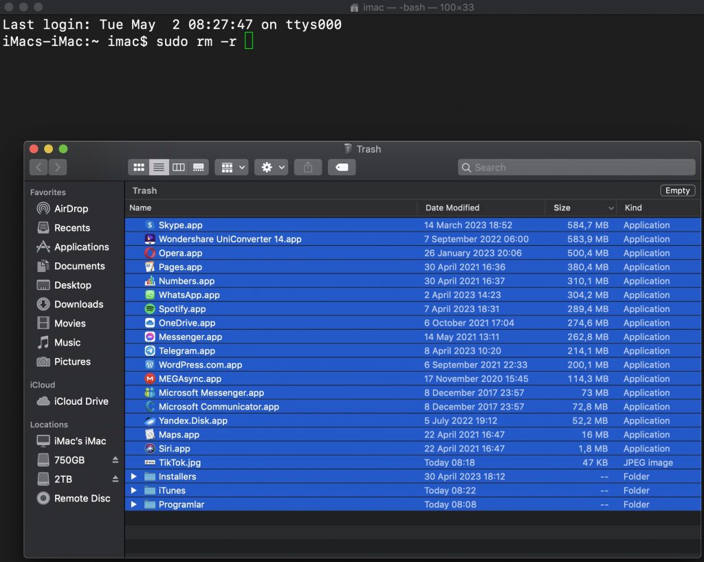Select Spotify.app in the file list
Viewport: 704px width, 562px height.
click(182, 309)
